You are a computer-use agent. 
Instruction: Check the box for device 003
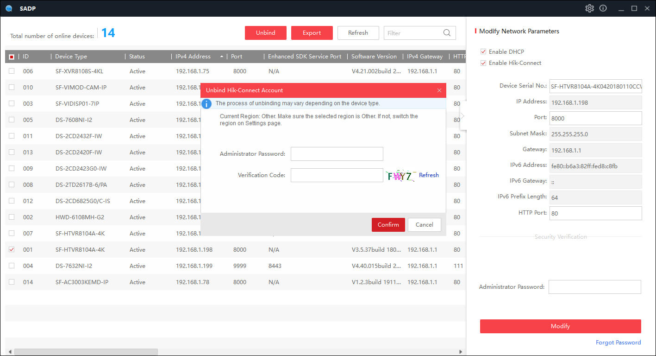(12, 104)
